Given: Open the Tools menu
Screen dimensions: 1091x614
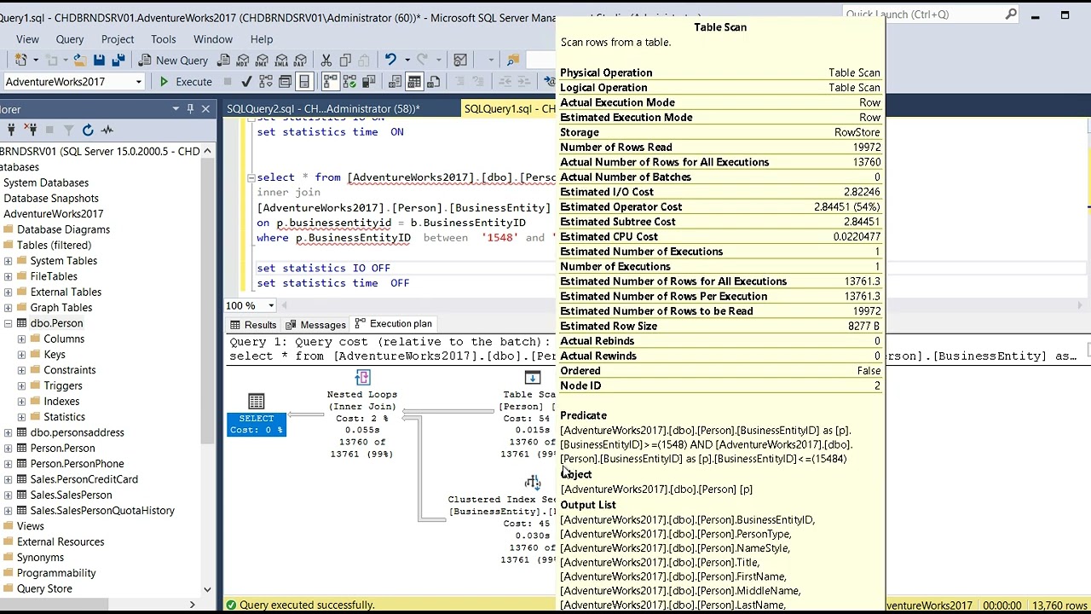Looking at the screenshot, I should click(164, 39).
